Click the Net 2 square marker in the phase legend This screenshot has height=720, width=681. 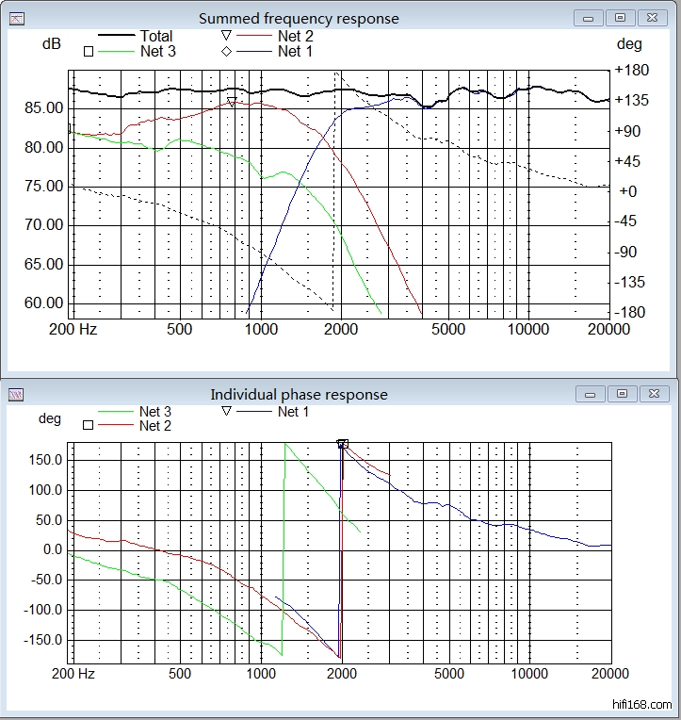(89, 426)
